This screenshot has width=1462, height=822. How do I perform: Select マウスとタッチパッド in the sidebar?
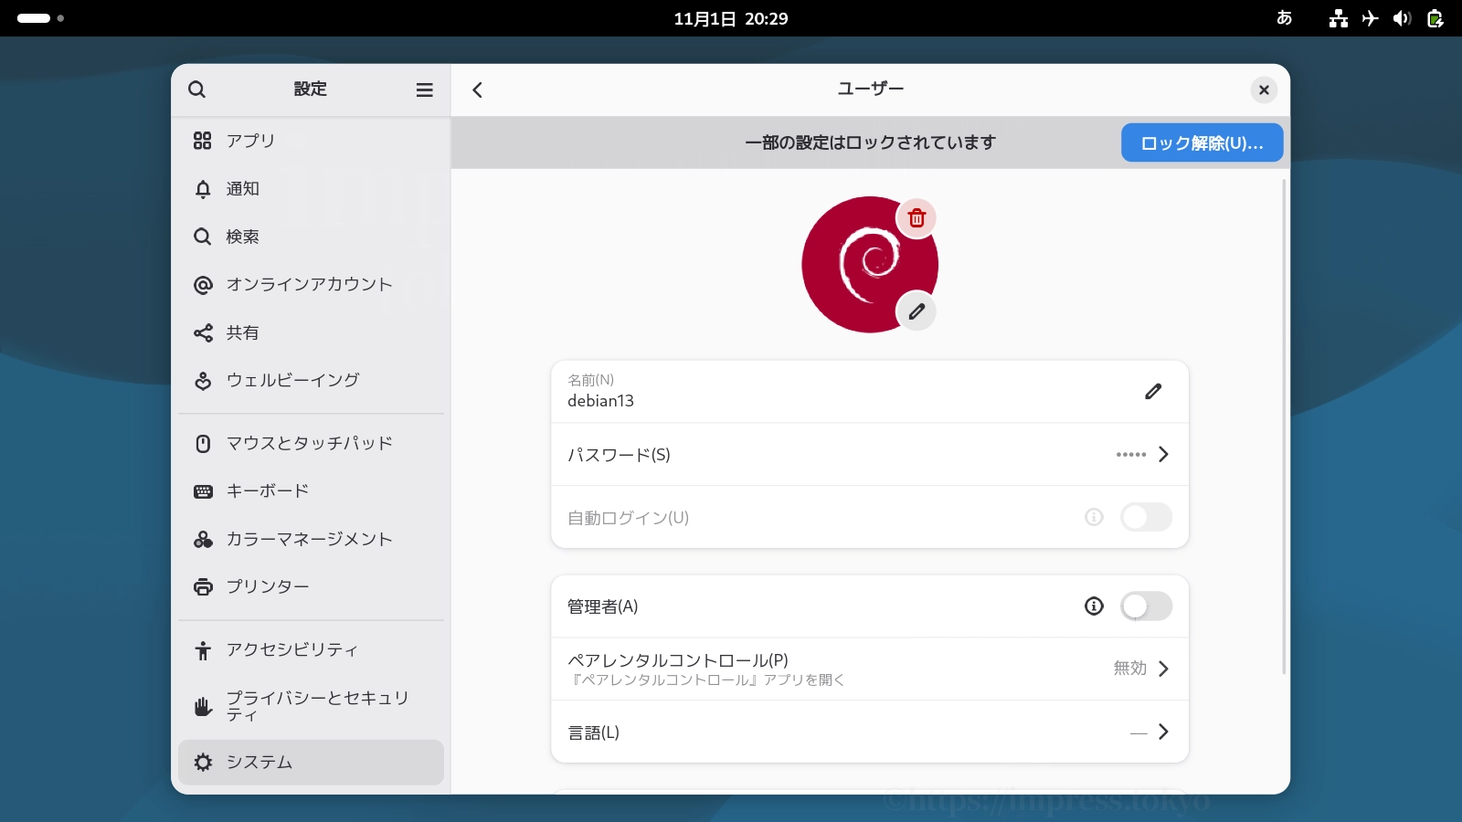click(x=311, y=444)
